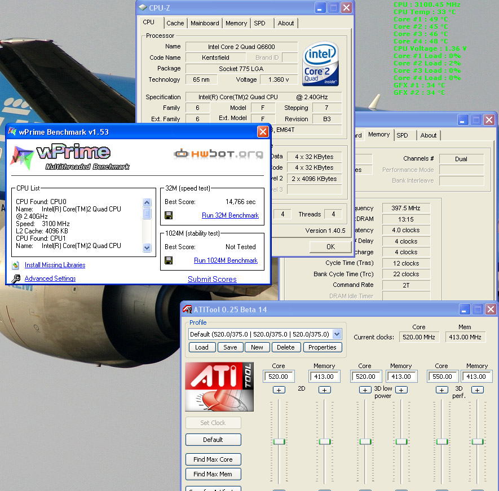Open the ATITool Profile dropdown

point(337,334)
